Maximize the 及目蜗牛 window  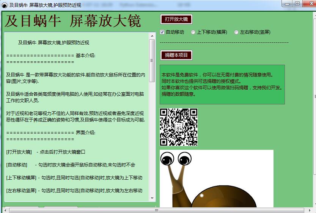[297, 4]
